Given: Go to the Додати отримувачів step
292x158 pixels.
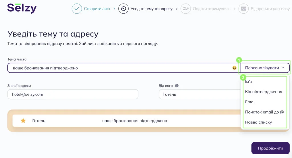Looking at the screenshot, I should coord(211,9).
